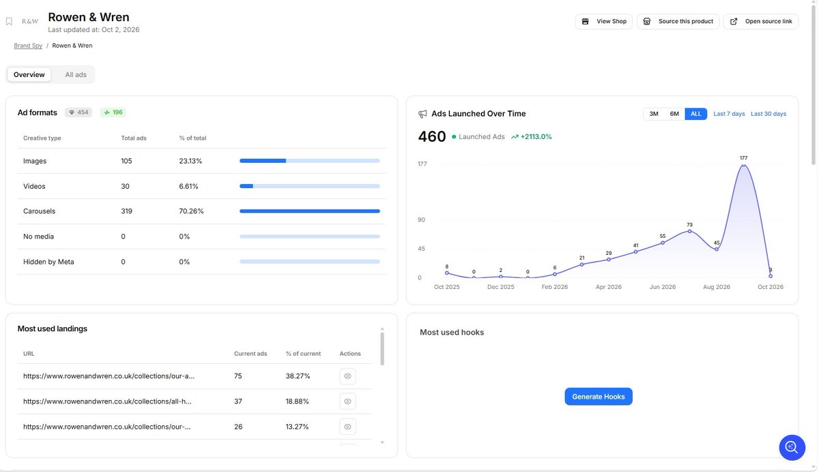Click the Images percentage progress bar
The image size is (819, 473).
coord(310,161)
